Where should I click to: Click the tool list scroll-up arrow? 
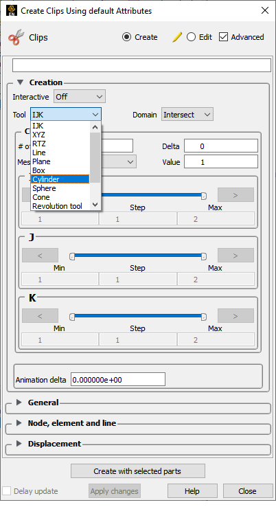click(95, 127)
